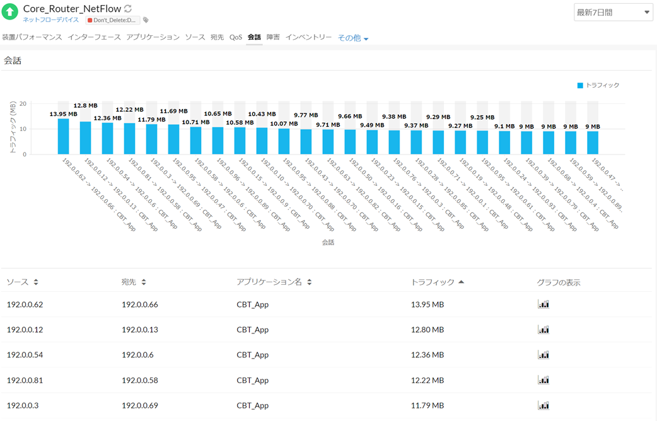Image resolution: width=657 pixels, height=421 pixels.
Task: Click the Don't_Delete tag label
Action: coord(113,20)
